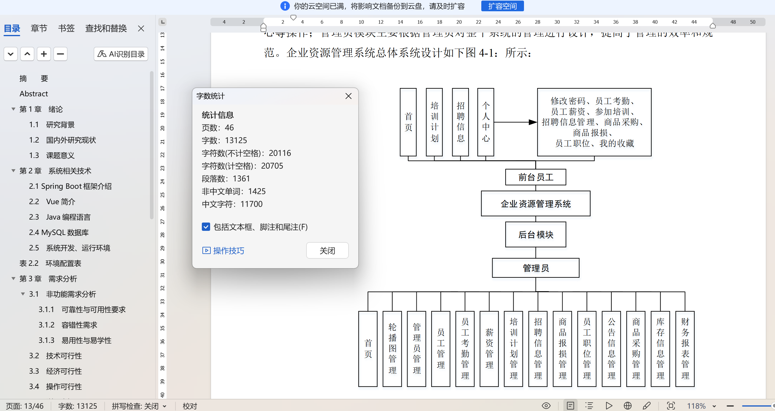Uncheck 包括文本框、脚注和尾注 checkbox
Screen dimensions: 775x411
[x=206, y=227]
